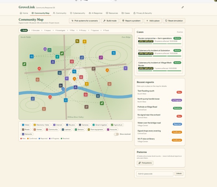This screenshot has width=217, height=187.
Task: Toggle the Routers filter chip
Action: pos(71,125)
